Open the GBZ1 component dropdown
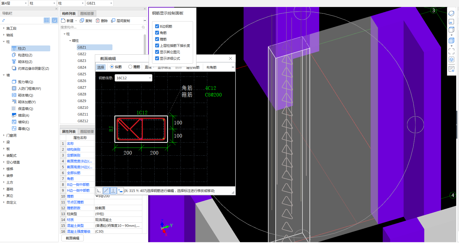Screen dimensions: 459x243 [x=99, y=3]
